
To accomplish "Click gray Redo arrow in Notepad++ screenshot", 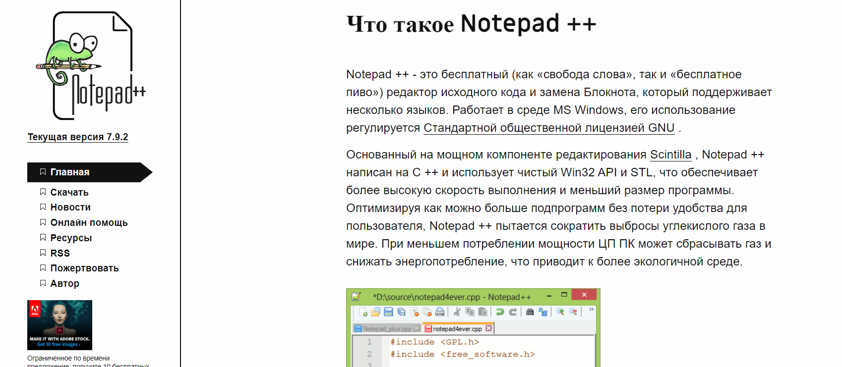I will (513, 312).
